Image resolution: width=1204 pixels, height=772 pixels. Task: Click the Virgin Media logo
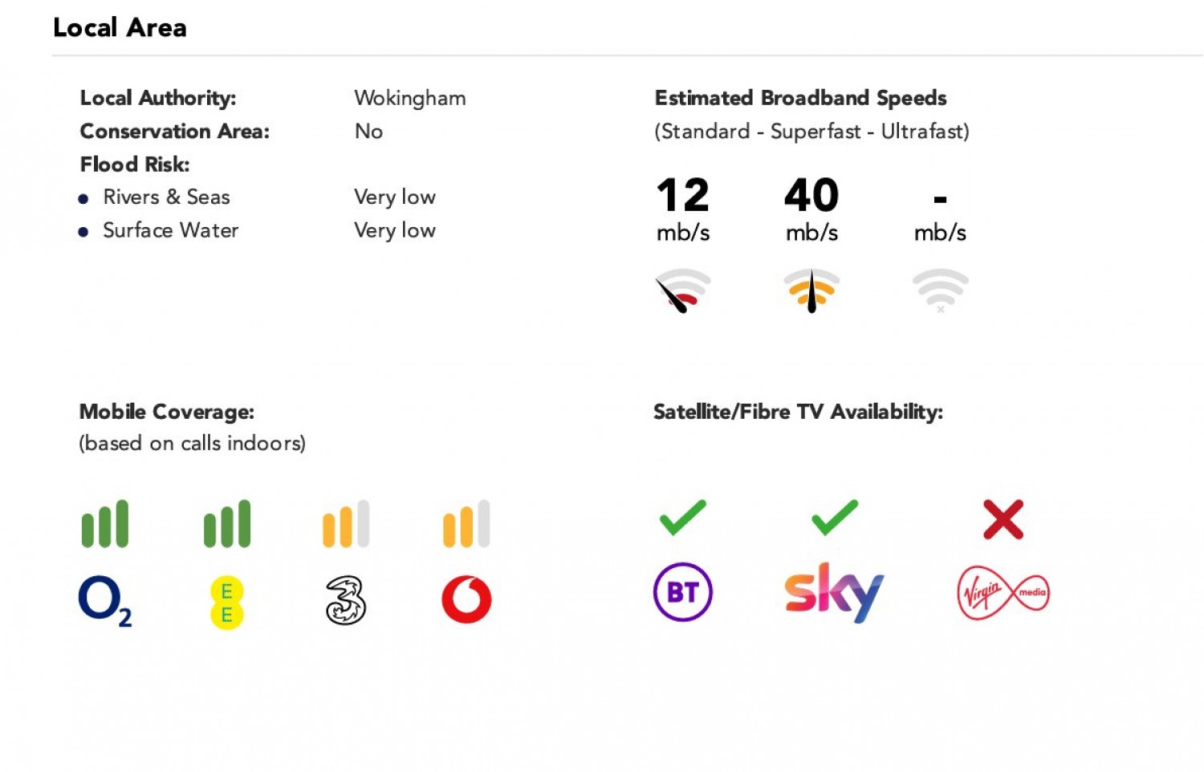pyautogui.click(x=1003, y=593)
